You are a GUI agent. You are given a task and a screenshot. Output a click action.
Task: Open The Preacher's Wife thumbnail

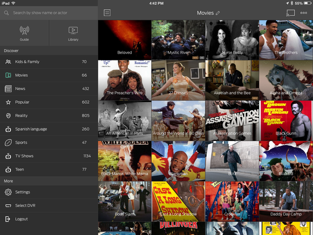click(x=125, y=80)
